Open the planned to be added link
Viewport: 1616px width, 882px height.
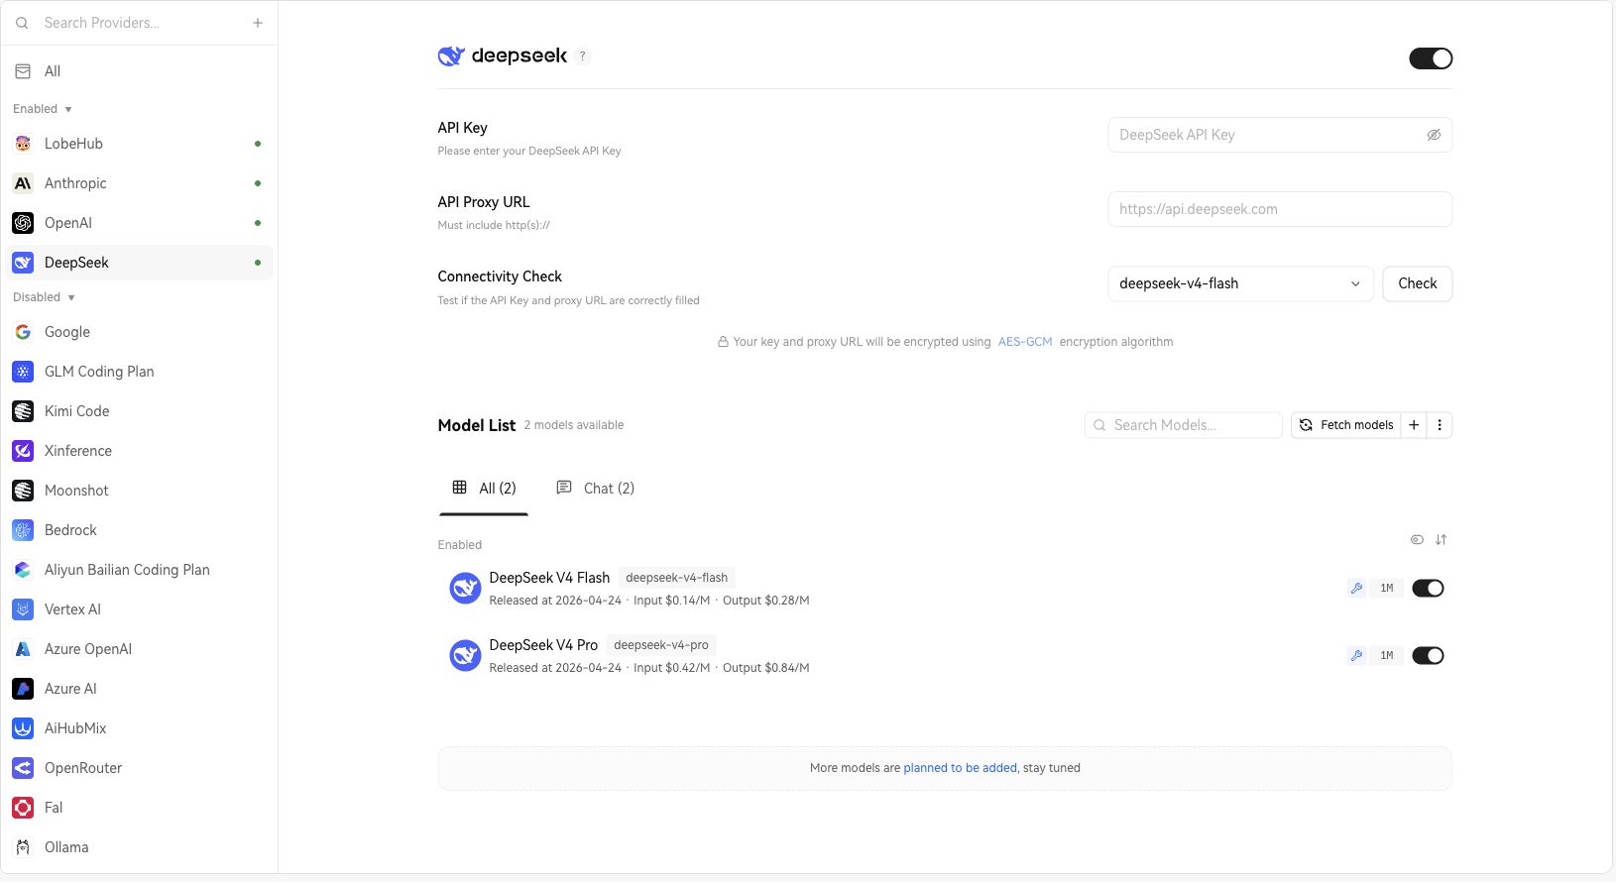coord(960,768)
